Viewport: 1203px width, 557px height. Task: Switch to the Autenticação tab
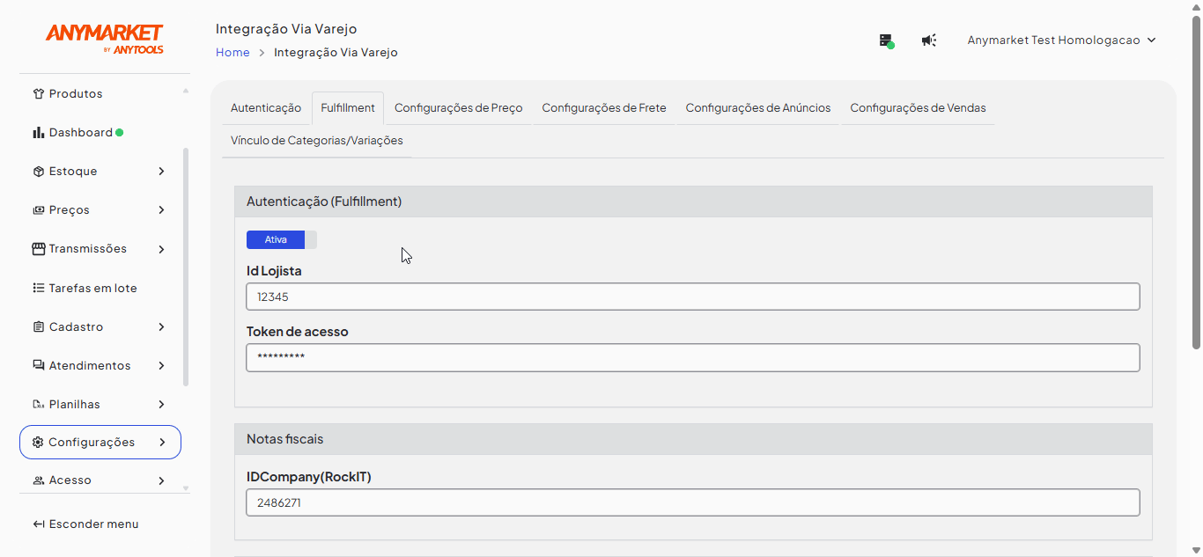click(x=266, y=108)
